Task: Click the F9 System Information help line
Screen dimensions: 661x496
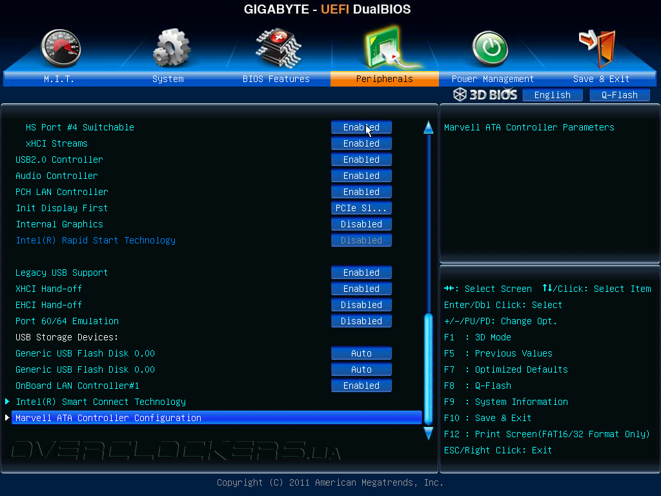Action: [505, 402]
